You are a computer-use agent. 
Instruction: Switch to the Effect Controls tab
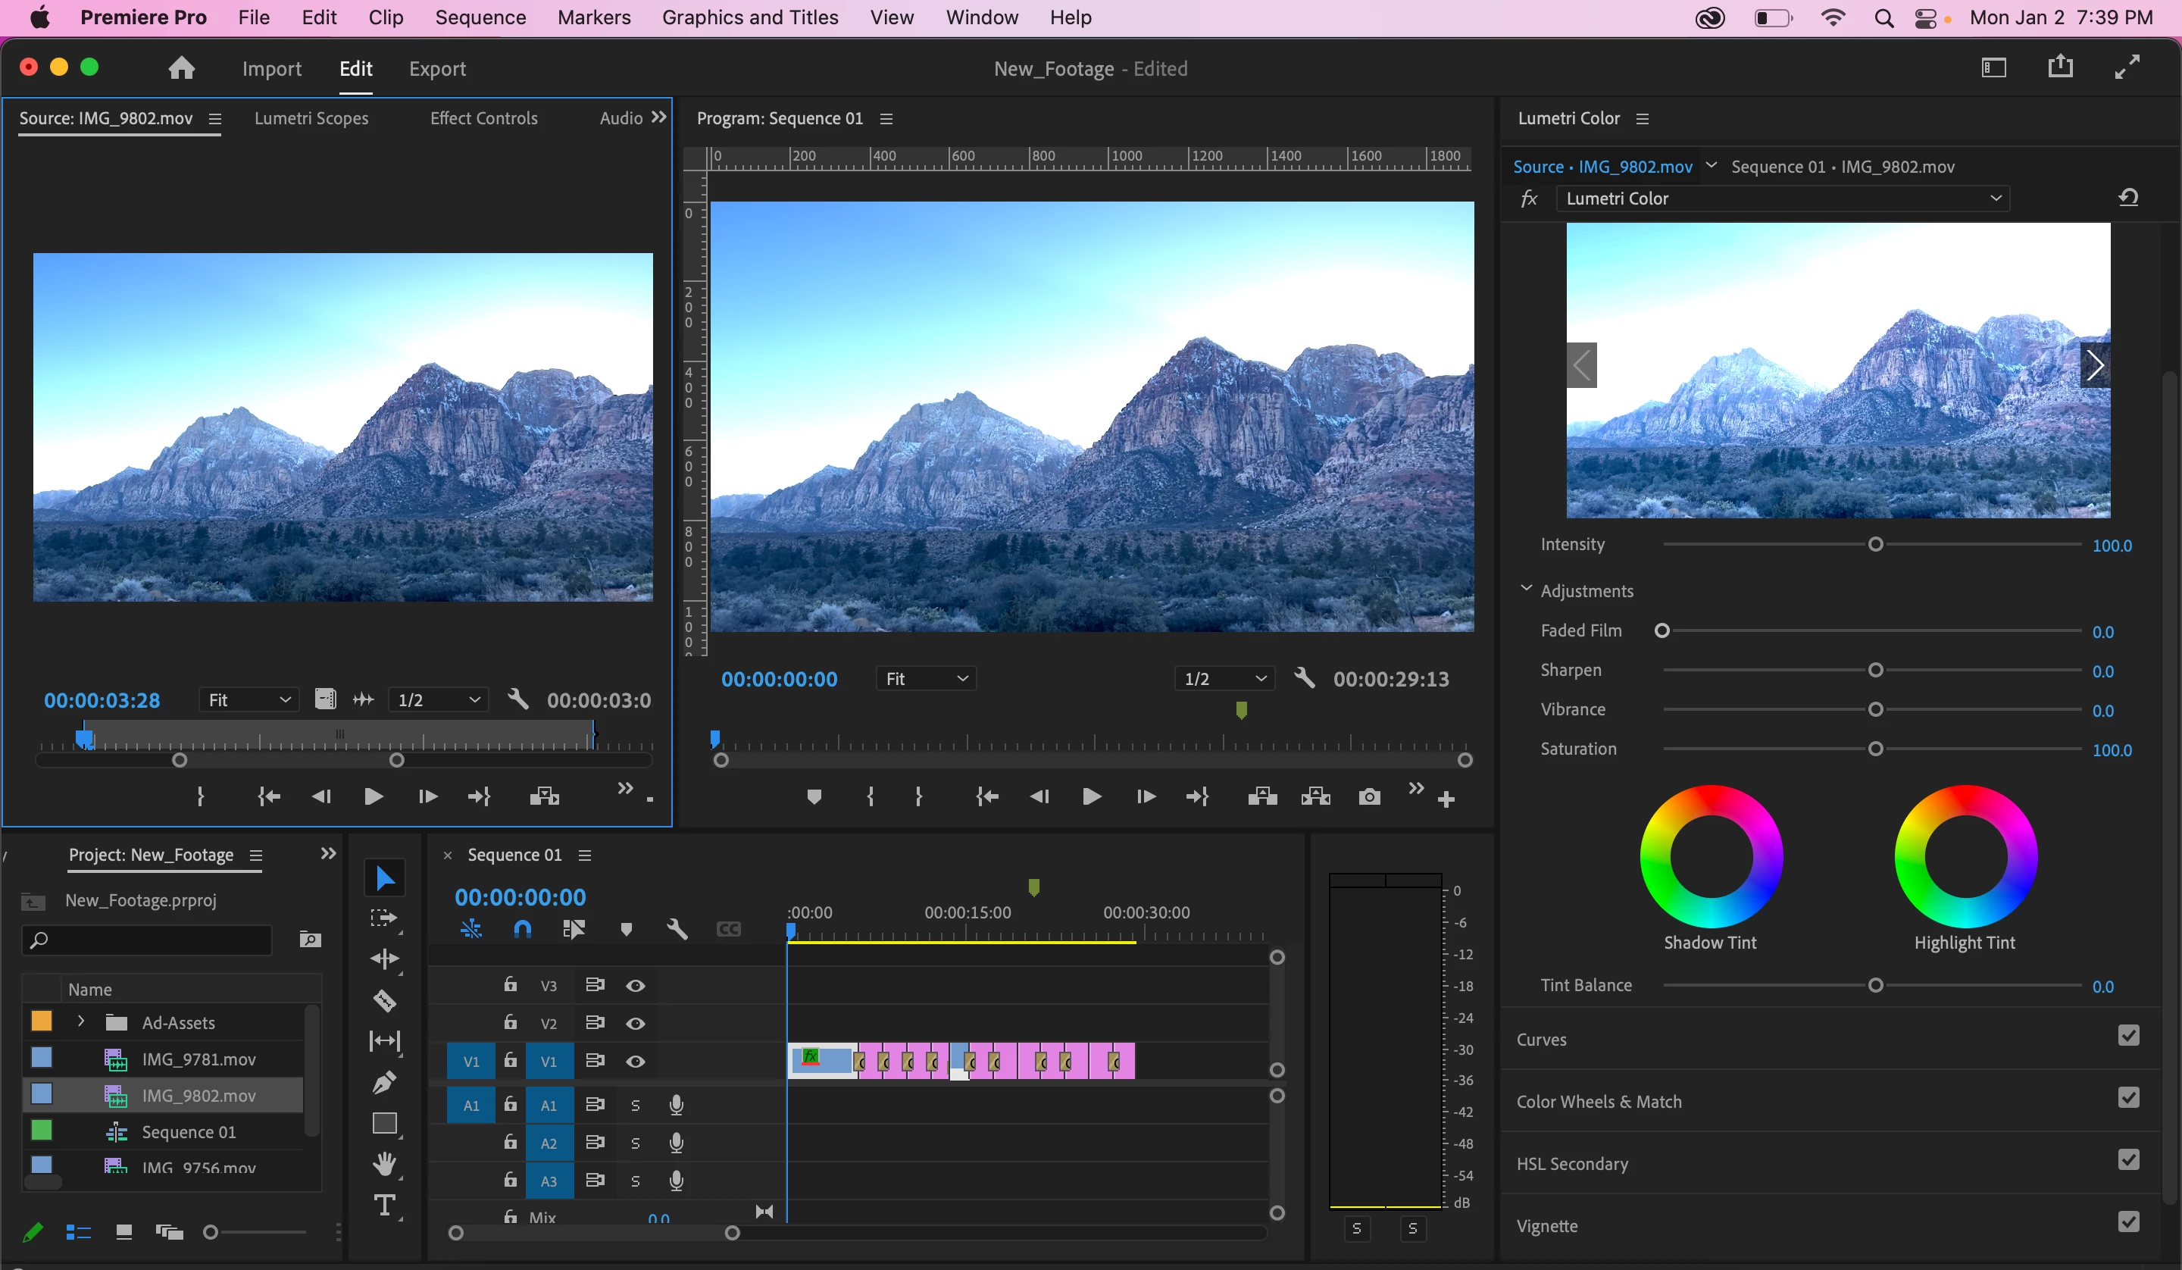tap(483, 119)
